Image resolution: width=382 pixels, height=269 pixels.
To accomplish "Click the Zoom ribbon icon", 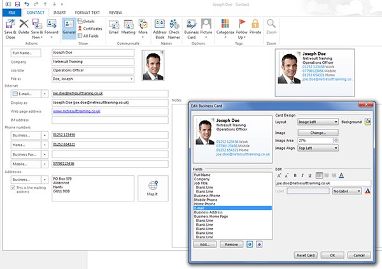I will coord(271,27).
